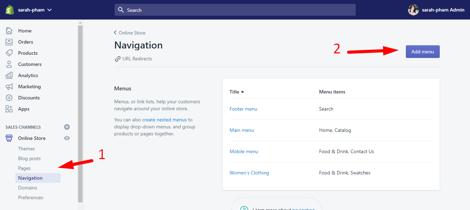Image resolution: width=470 pixels, height=210 pixels.
Task: Click the Add menu button
Action: (x=423, y=52)
